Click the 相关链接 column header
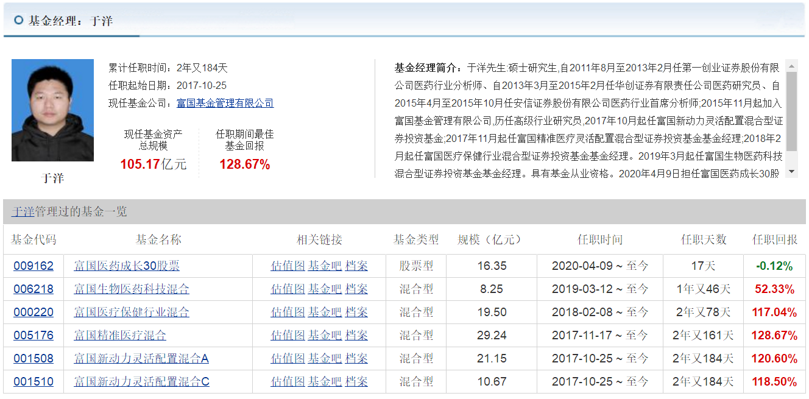Image resolution: width=809 pixels, height=399 pixels. pos(319,240)
